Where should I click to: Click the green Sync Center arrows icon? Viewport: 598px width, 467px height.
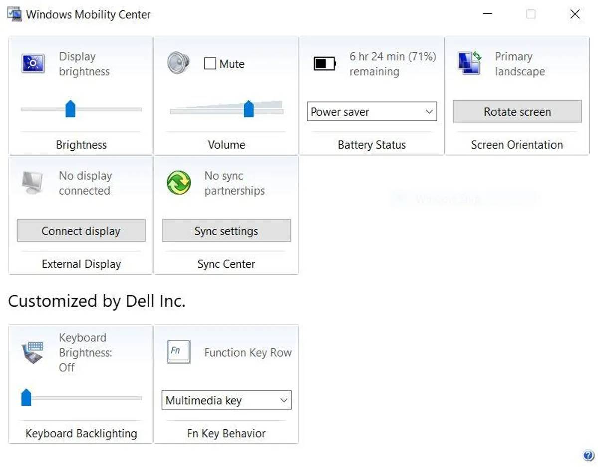click(178, 183)
